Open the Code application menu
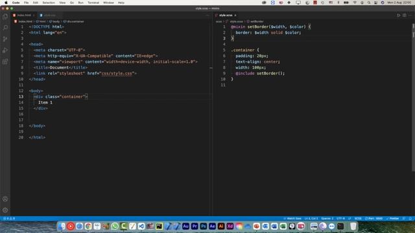Viewport: 415px width, 233px height. click(16, 3)
